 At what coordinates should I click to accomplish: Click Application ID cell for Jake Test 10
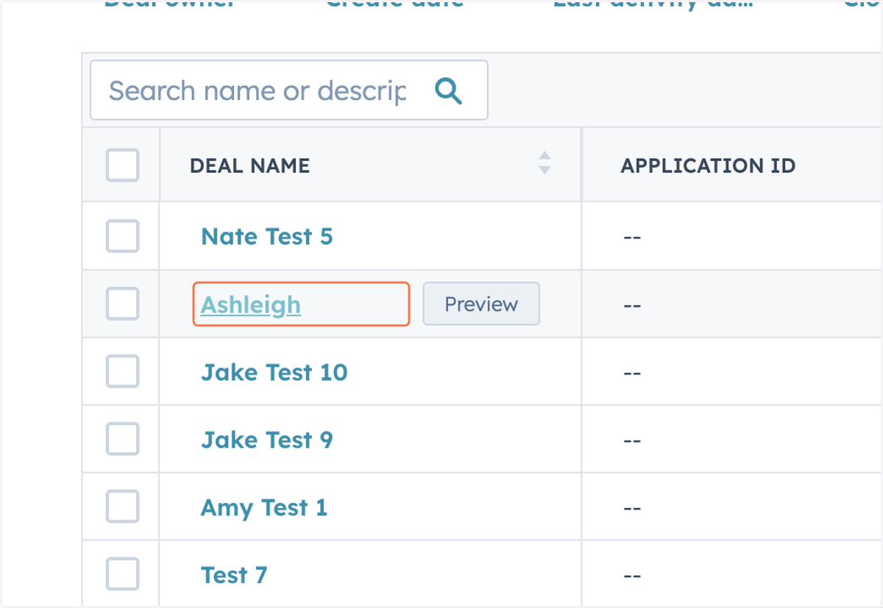[733, 371]
